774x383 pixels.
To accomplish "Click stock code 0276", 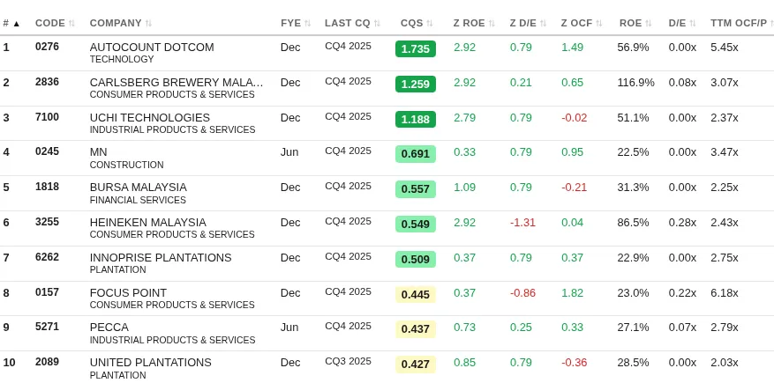I will (47, 47).
